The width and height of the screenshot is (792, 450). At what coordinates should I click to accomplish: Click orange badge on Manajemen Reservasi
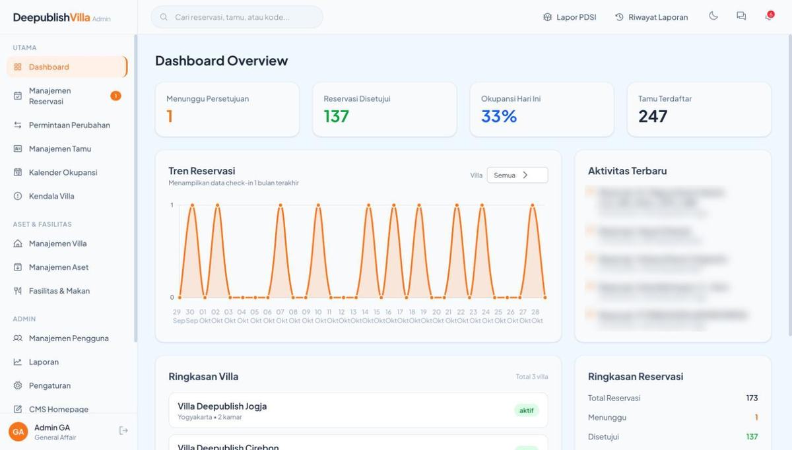tap(115, 96)
